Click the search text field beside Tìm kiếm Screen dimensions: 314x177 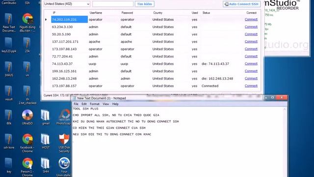113,4
